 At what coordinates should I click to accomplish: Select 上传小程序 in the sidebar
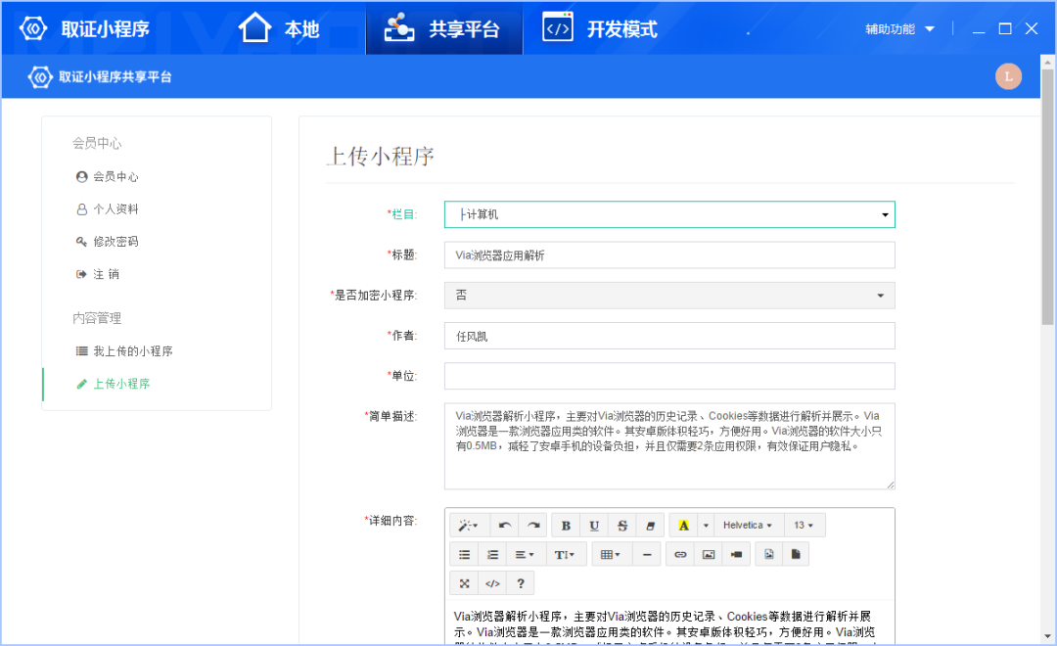(x=114, y=384)
